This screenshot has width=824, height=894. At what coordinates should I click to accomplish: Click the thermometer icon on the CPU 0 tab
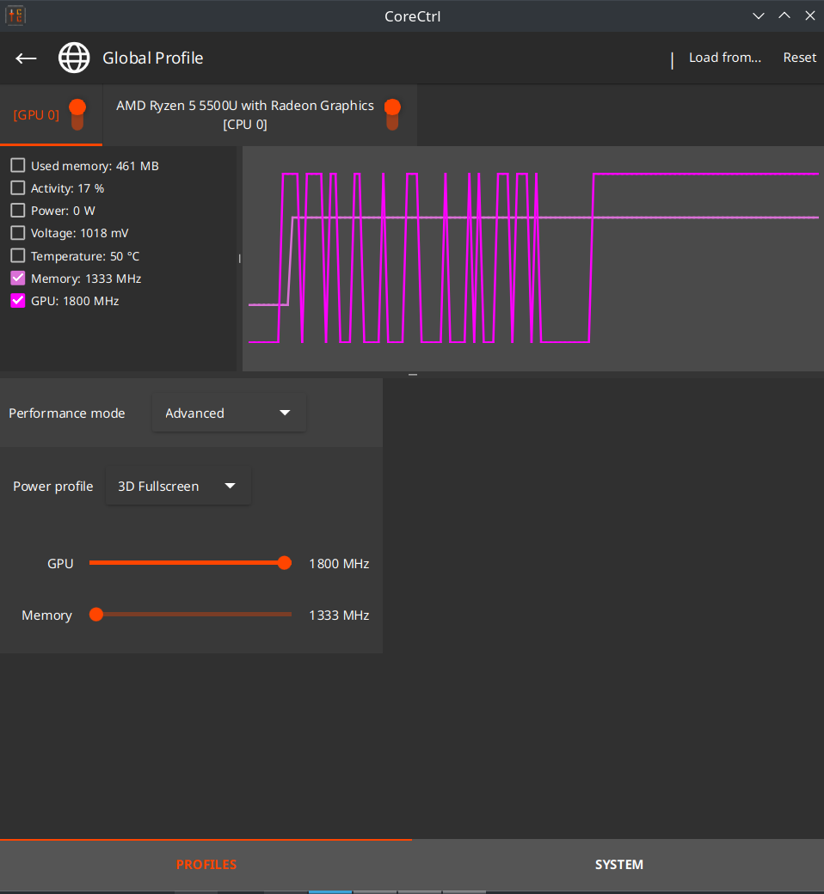(392, 113)
